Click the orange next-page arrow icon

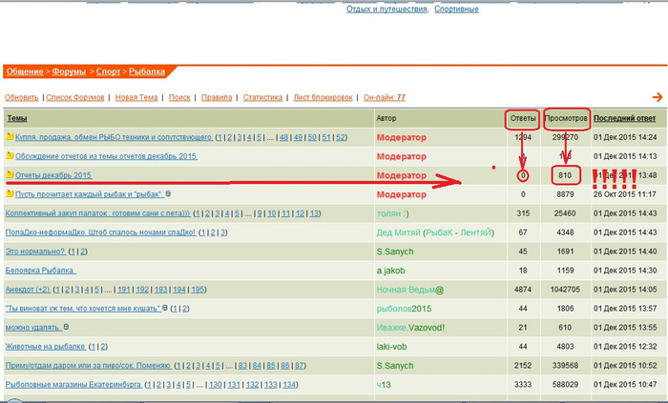pos(657,97)
